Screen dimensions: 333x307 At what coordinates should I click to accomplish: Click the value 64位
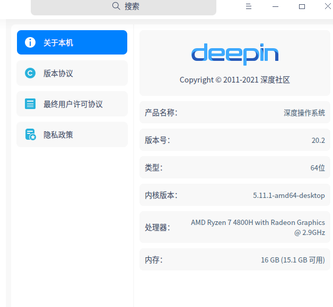click(318, 168)
